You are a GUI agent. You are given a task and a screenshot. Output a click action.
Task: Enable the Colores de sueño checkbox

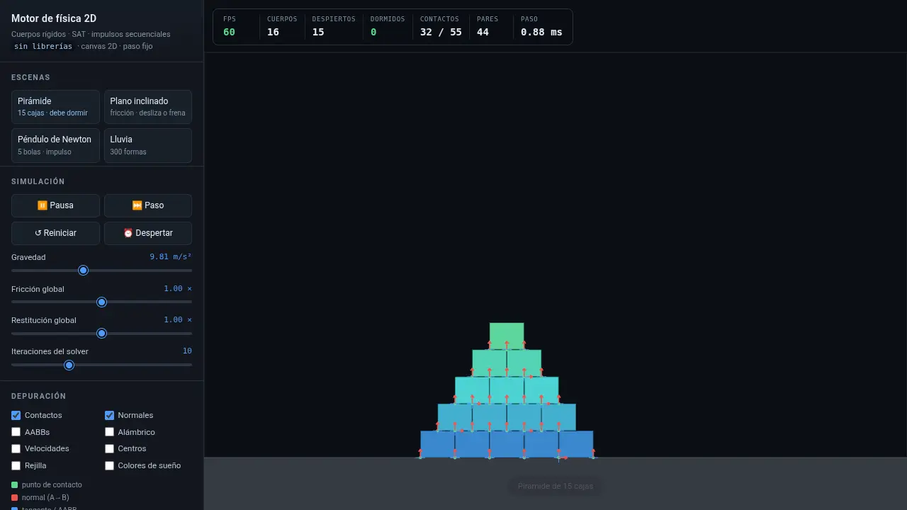(x=110, y=465)
